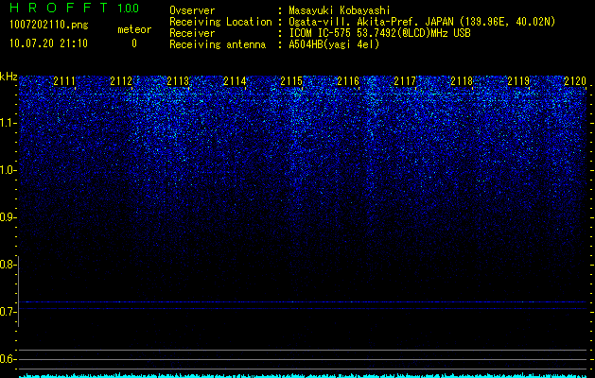595x378 pixels.
Task: Click the 2113 time marker
Action: point(178,81)
